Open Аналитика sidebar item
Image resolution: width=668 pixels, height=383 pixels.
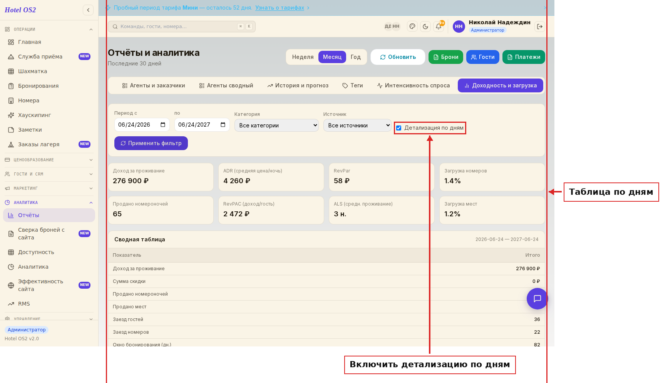[x=49, y=267]
